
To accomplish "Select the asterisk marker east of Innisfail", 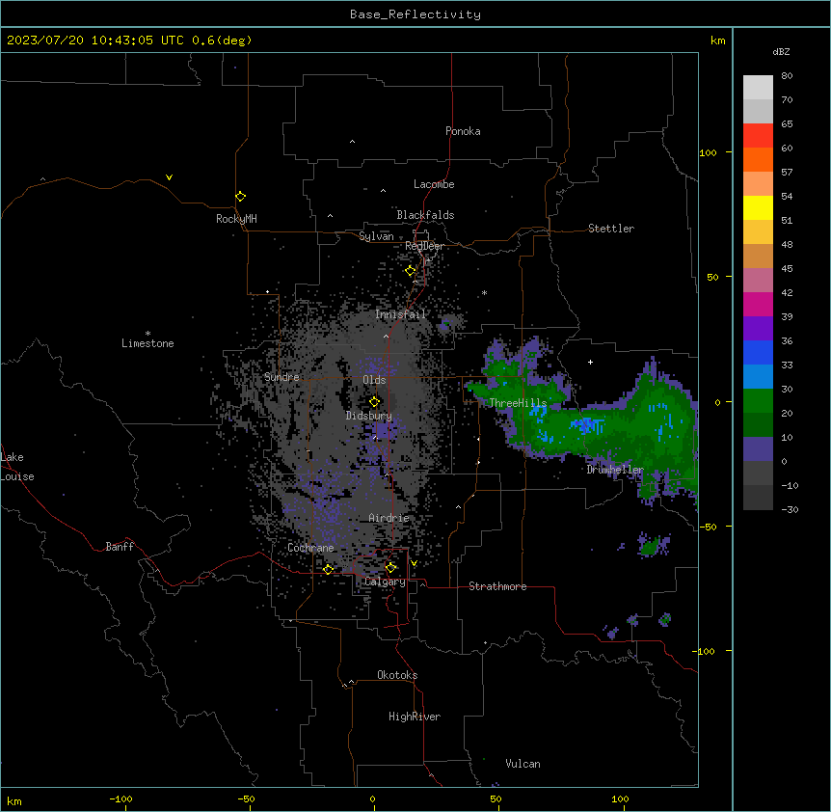I will (484, 292).
